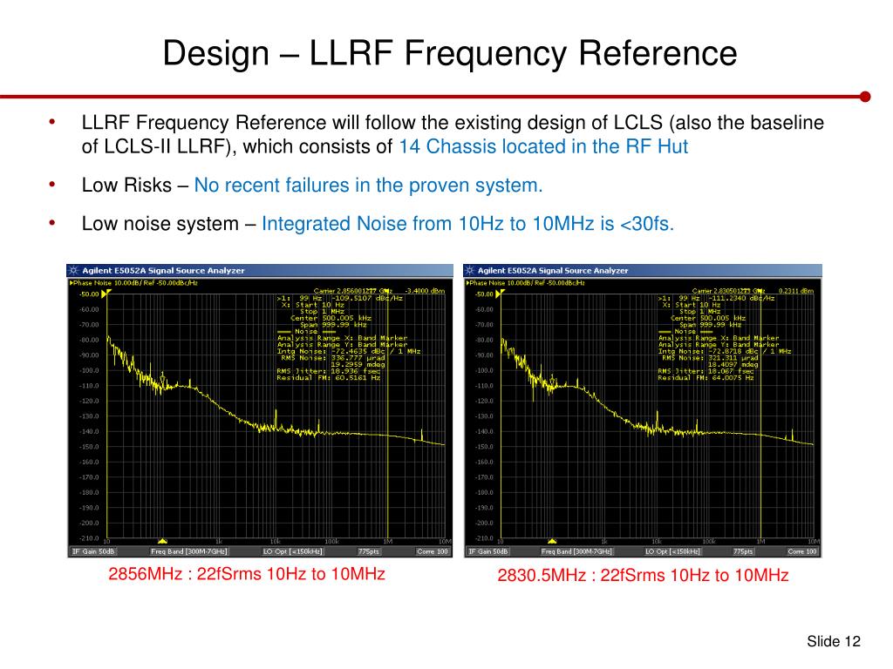Click the 'RMS Jitter: 18.067 fsec' readout
Screen dimensions: 893x669
(706, 371)
